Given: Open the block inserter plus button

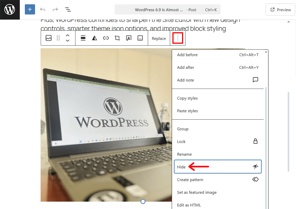Looking at the screenshot, I should (x=30, y=10).
